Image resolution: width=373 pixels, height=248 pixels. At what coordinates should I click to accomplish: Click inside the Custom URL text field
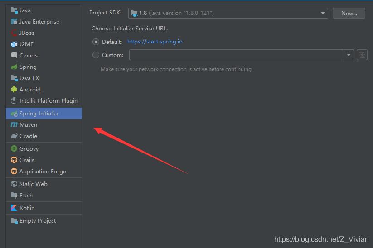(237, 55)
